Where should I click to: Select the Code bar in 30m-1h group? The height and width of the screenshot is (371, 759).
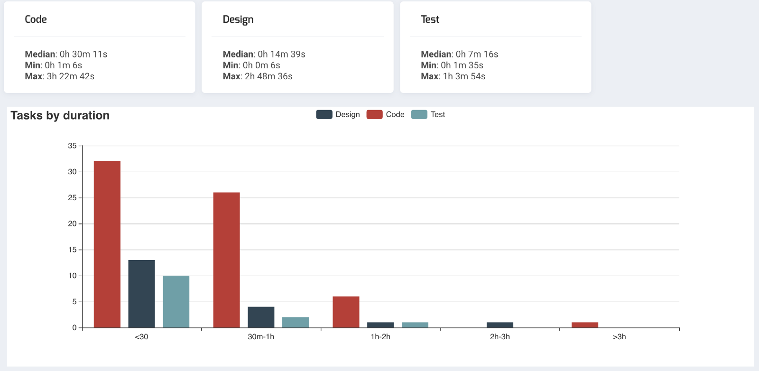[226, 260]
